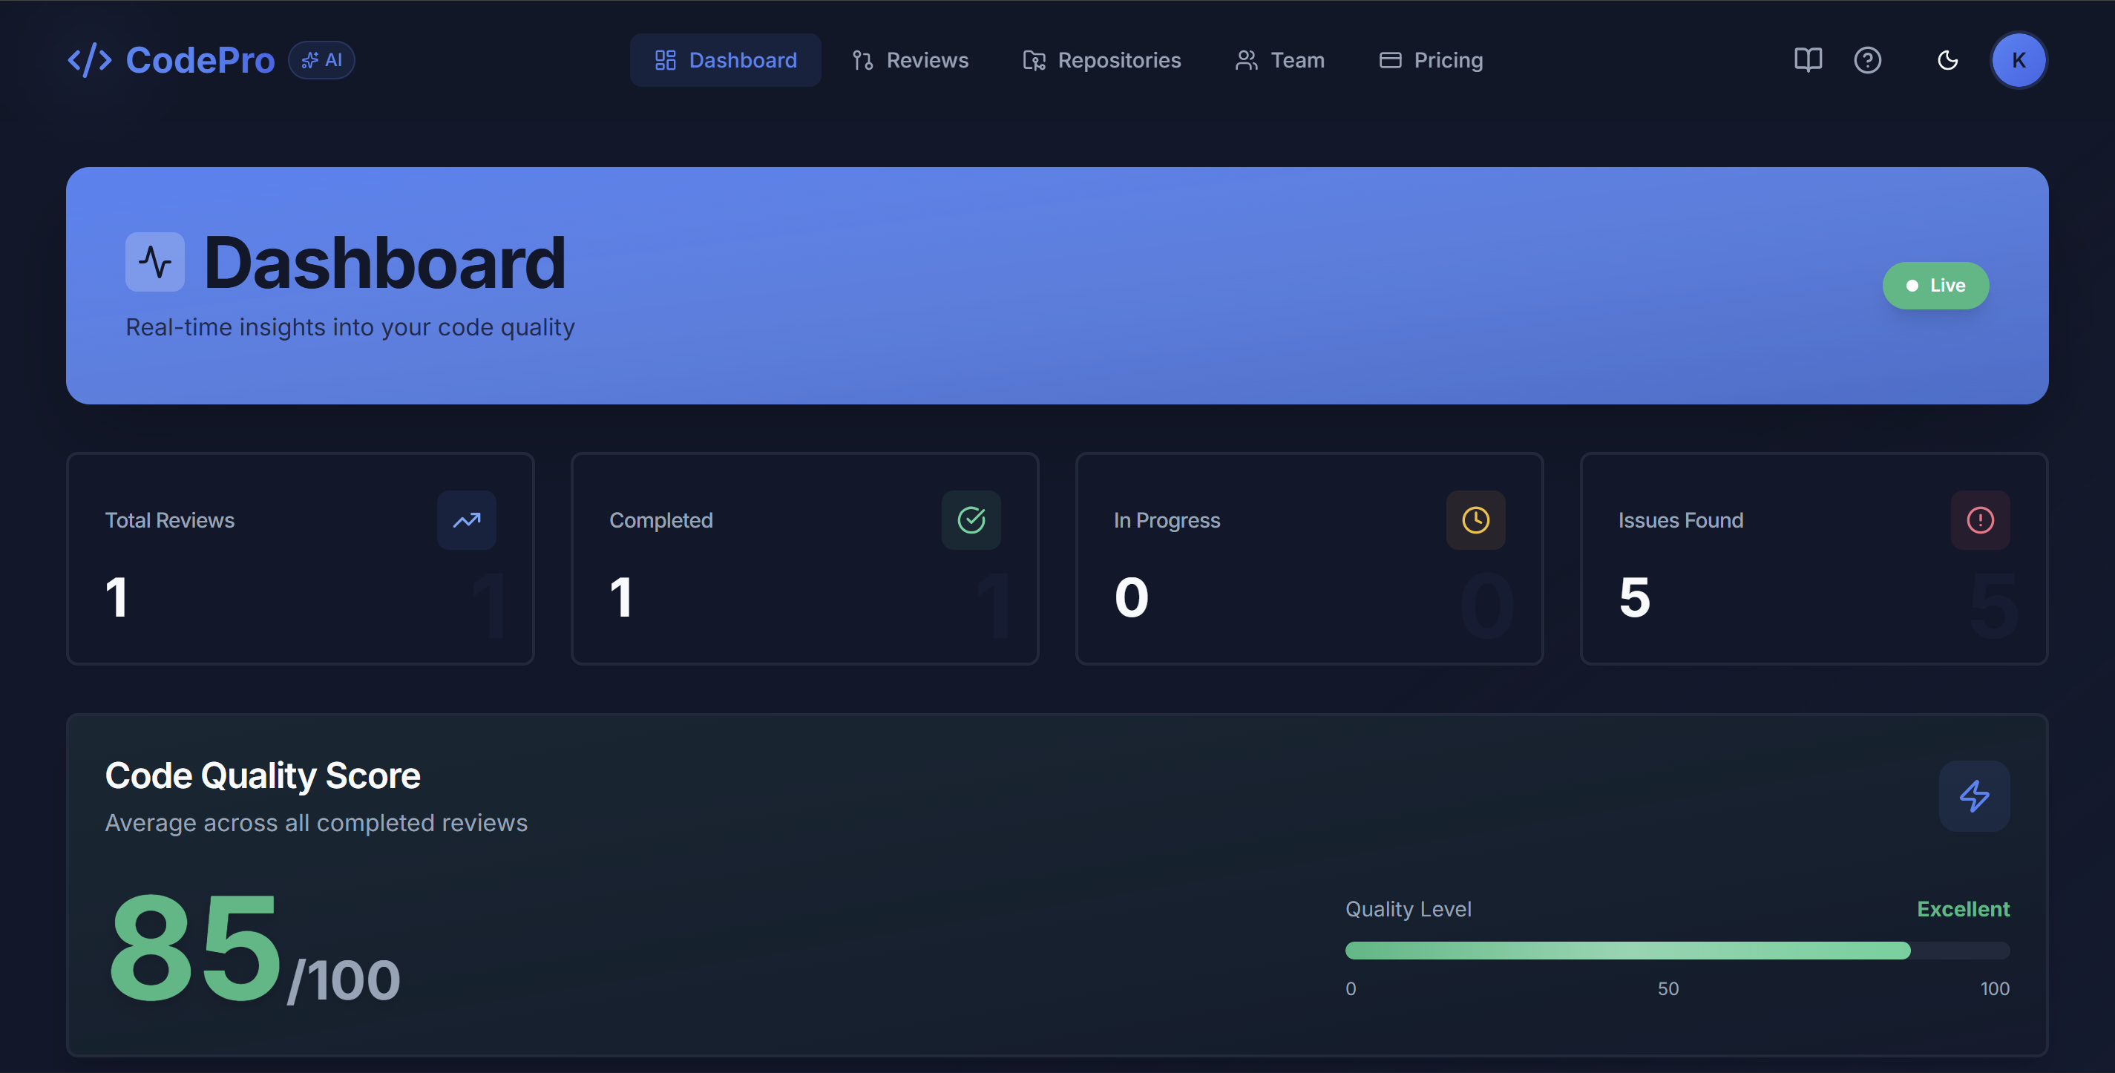Screen dimensions: 2115x1073
Task: Click the AI sparkle badge
Action: tap(321, 60)
